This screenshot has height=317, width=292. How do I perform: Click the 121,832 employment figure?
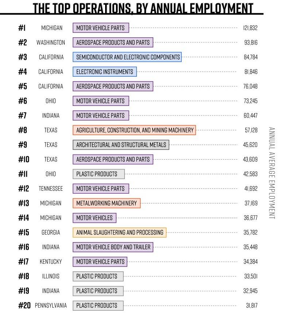(x=250, y=28)
